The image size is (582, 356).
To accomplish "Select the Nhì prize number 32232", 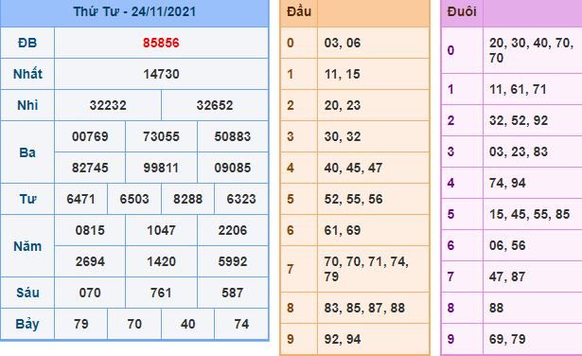I will point(108,105).
